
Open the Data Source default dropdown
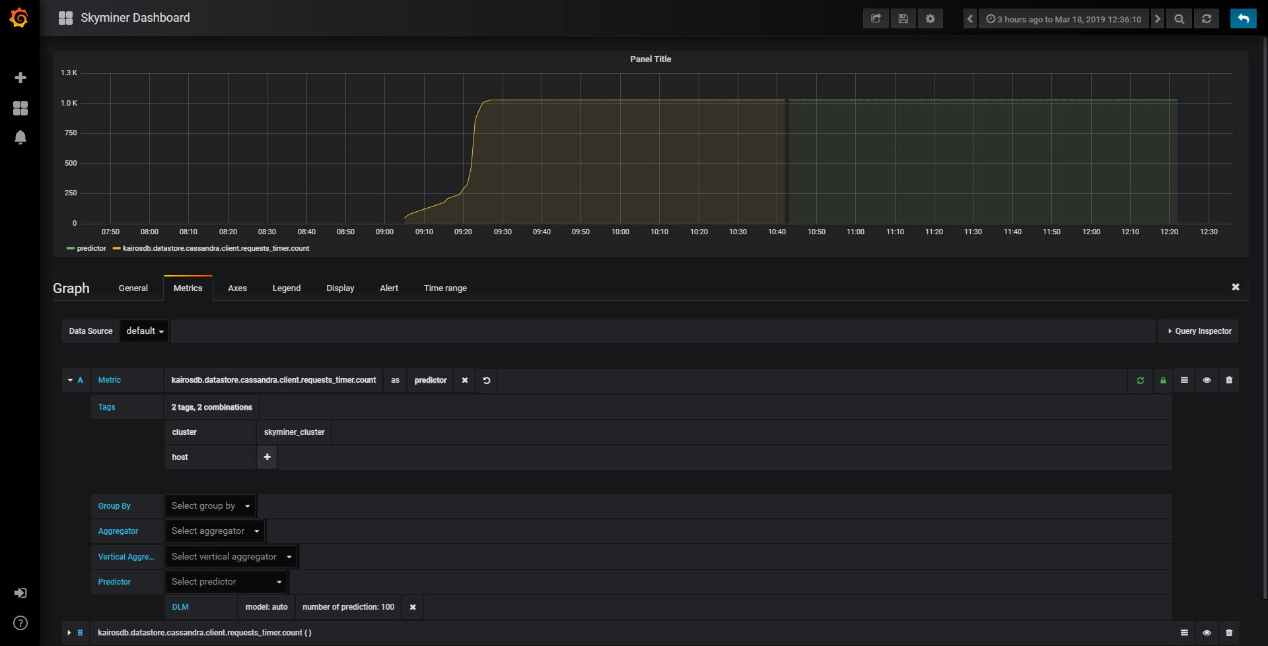pyautogui.click(x=144, y=331)
